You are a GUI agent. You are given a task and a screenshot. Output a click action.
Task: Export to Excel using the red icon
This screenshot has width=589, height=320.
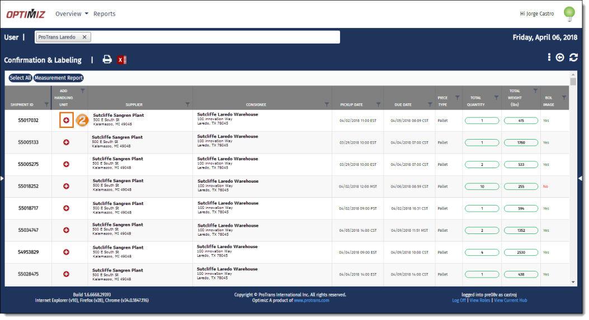pos(122,60)
